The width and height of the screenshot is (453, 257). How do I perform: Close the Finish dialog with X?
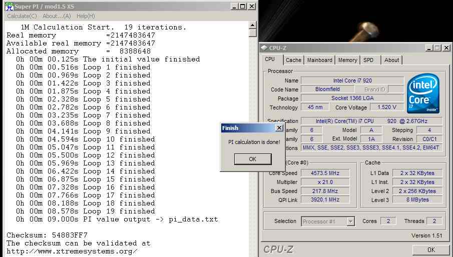click(x=279, y=128)
